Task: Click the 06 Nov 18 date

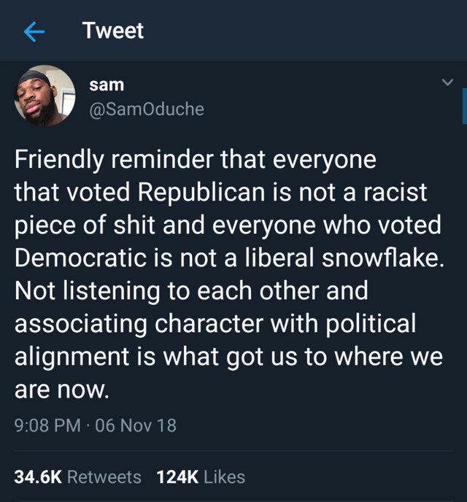Action: 136,425
